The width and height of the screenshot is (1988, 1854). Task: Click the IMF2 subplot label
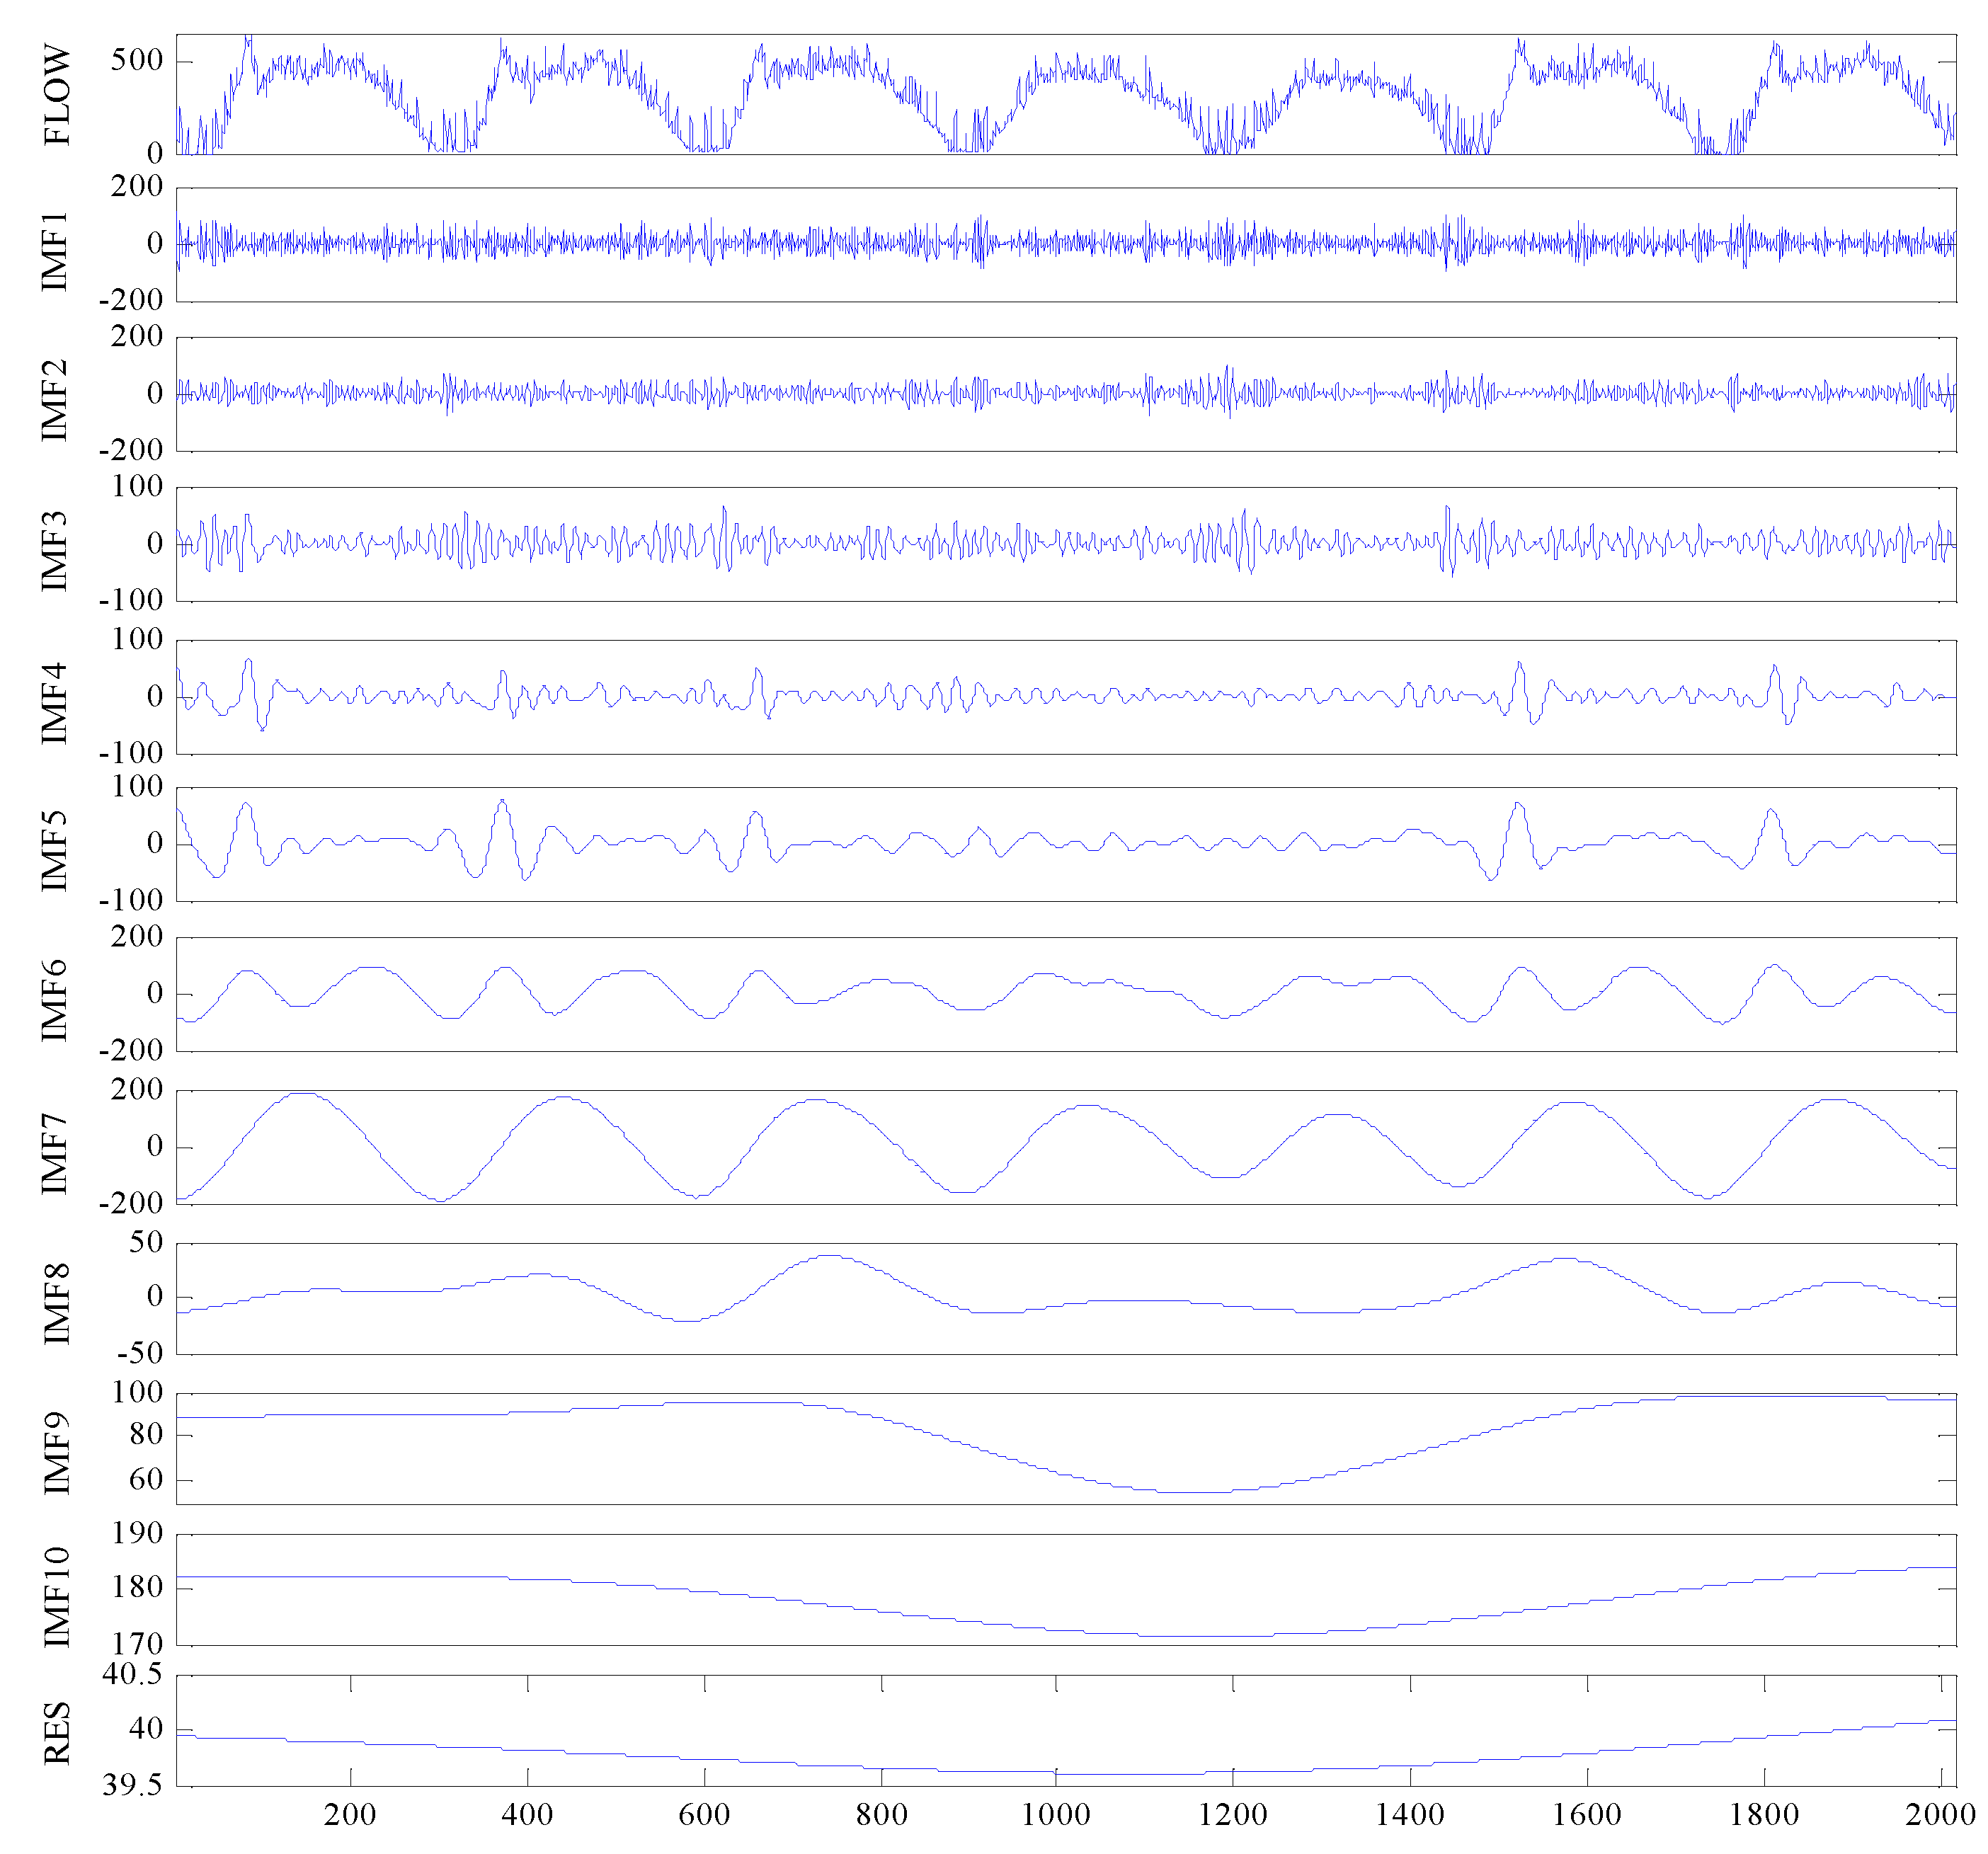click(55, 399)
